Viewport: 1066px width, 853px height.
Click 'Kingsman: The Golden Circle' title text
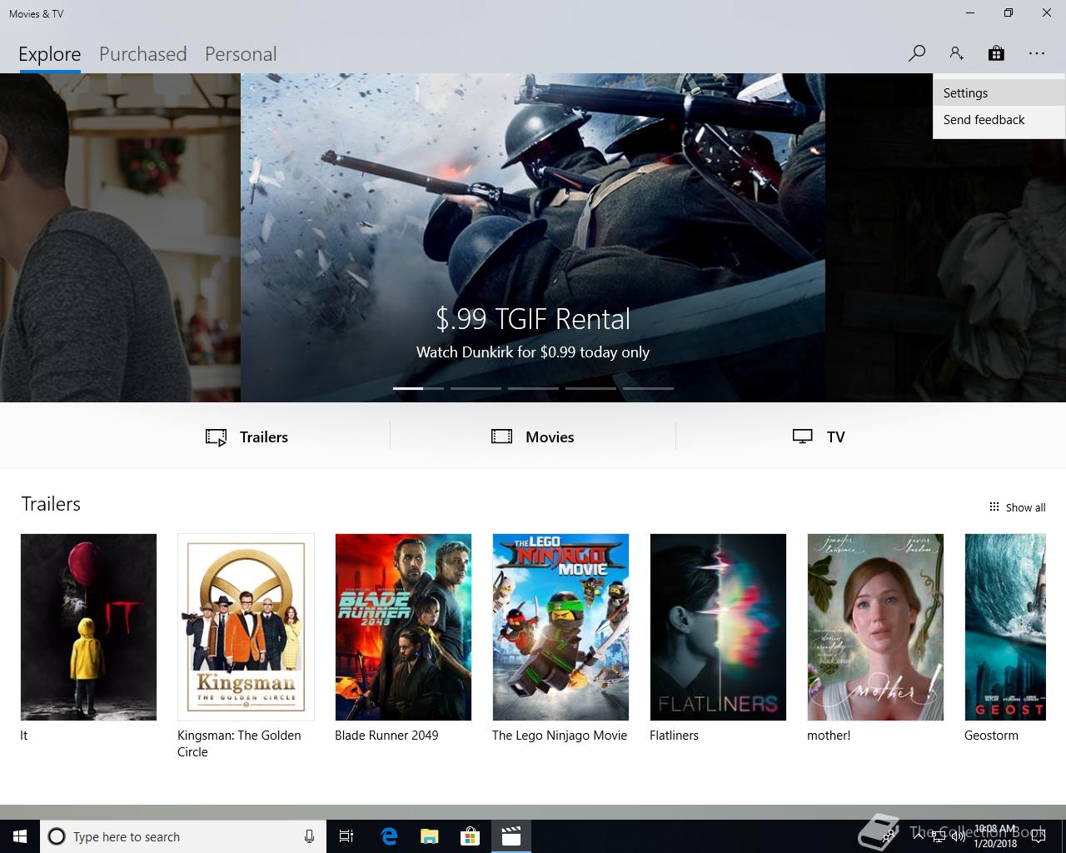tap(239, 743)
